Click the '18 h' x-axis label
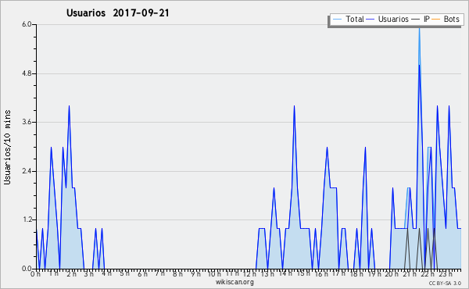 click(356, 274)
